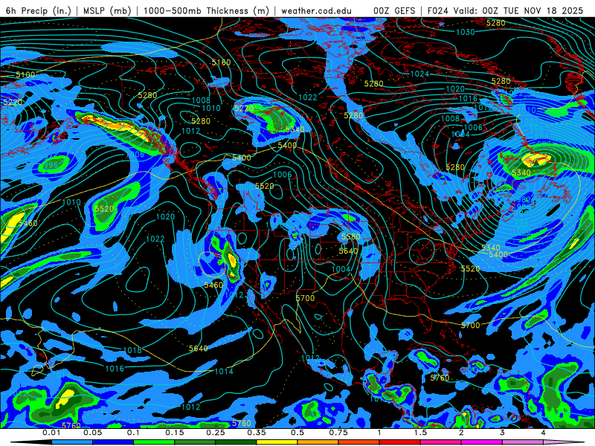Click the 1.5 legend value

420,433
